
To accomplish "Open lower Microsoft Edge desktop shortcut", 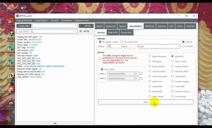I will click(11, 64).
